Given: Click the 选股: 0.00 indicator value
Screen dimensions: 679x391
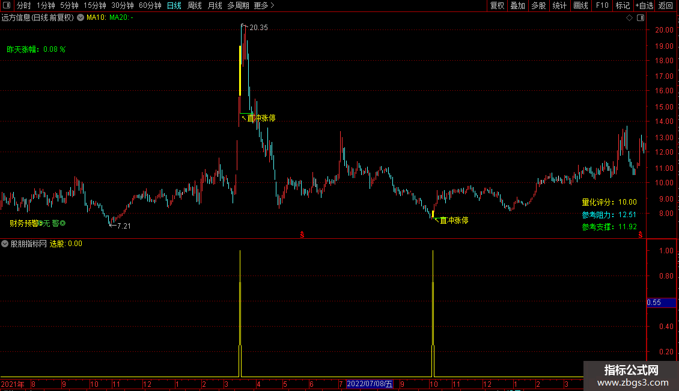Looking at the screenshot, I should [x=66, y=244].
